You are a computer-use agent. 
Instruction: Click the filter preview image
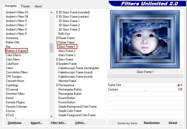[145, 39]
